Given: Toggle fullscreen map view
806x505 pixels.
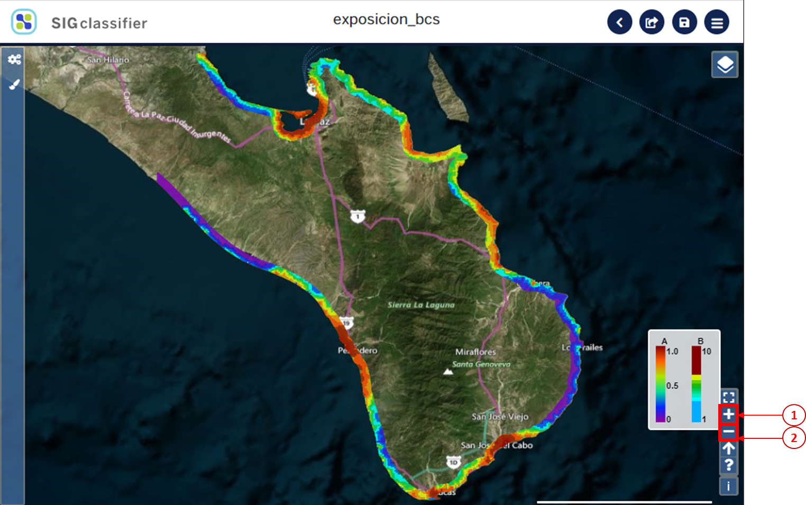Looking at the screenshot, I should 728,397.
